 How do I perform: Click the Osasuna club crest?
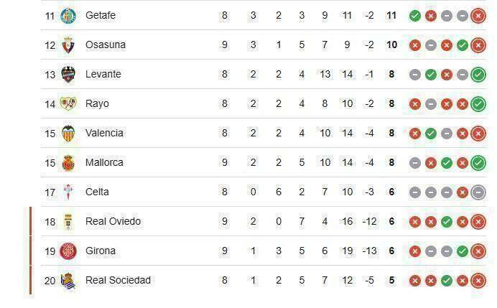69,45
